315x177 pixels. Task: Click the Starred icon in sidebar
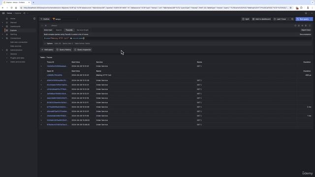pyautogui.click(x=7, y=23)
